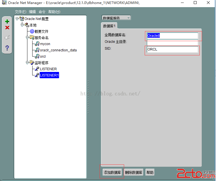216x181 pixels.
Task: Click the 概要文件 globe icon
Action: (x=32, y=31)
